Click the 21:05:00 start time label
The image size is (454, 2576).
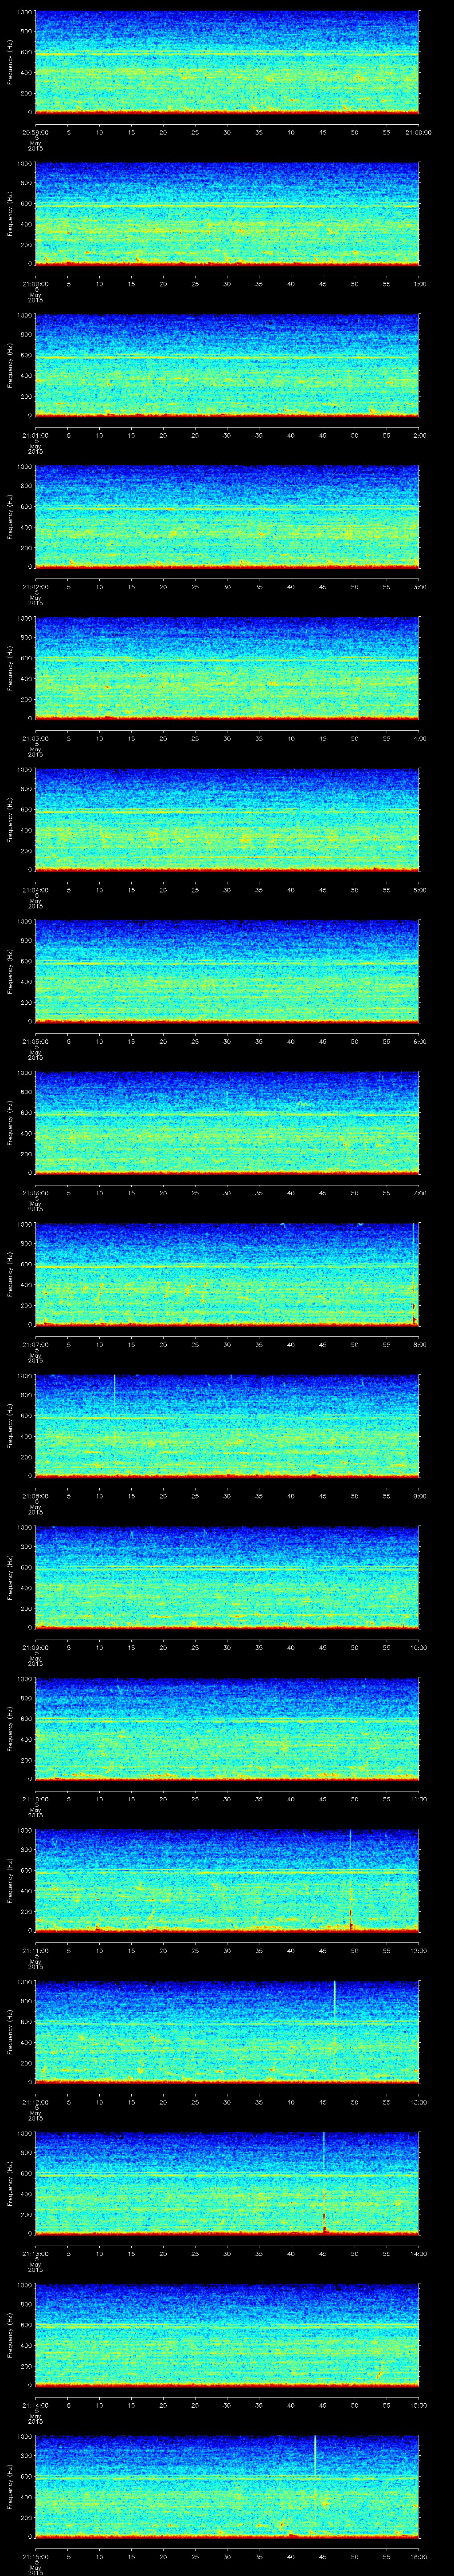coord(36,1041)
